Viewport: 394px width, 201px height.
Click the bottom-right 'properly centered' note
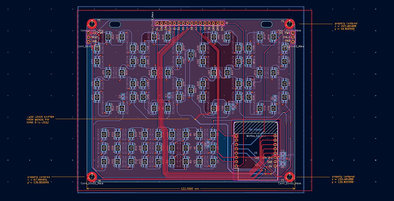point(343,179)
